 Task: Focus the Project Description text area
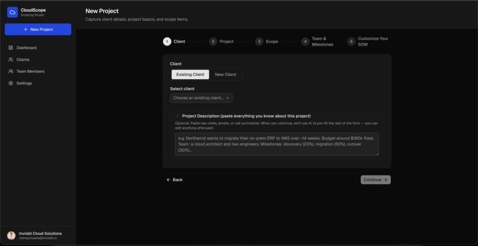click(277, 144)
